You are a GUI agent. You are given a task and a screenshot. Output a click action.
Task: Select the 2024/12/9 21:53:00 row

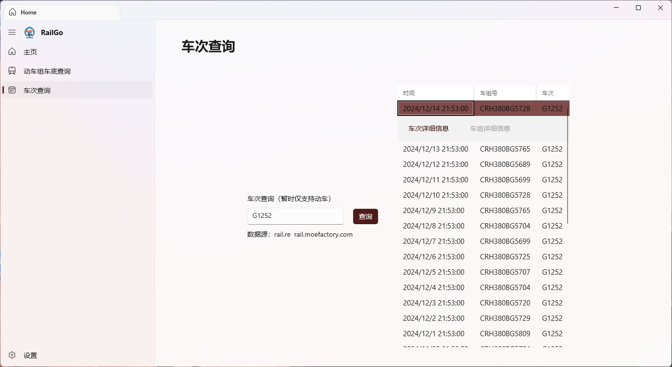pyautogui.click(x=483, y=211)
